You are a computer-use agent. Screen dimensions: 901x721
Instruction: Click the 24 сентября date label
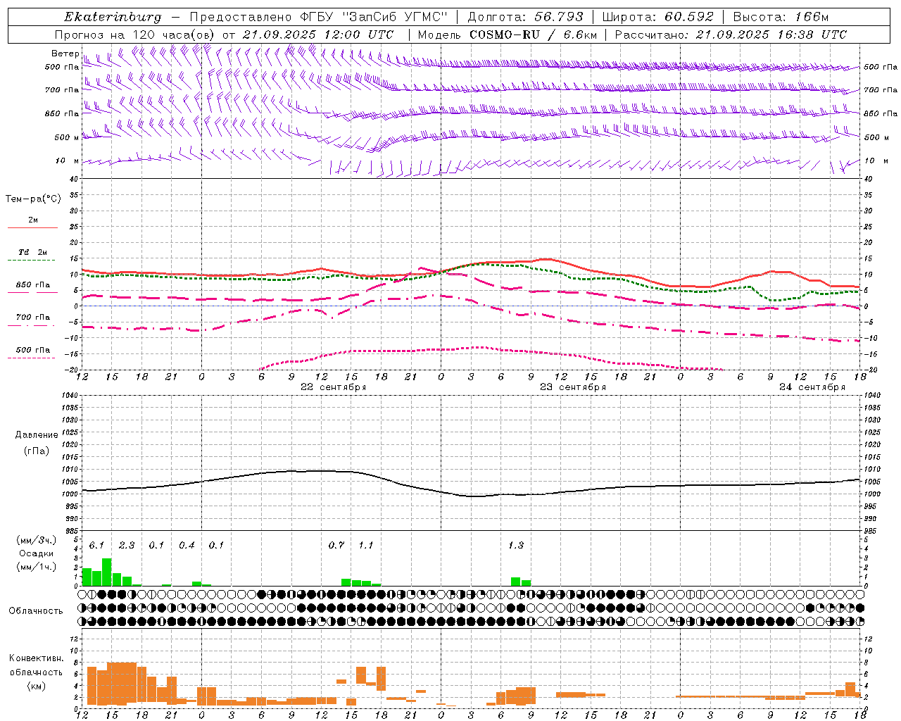[x=812, y=387]
